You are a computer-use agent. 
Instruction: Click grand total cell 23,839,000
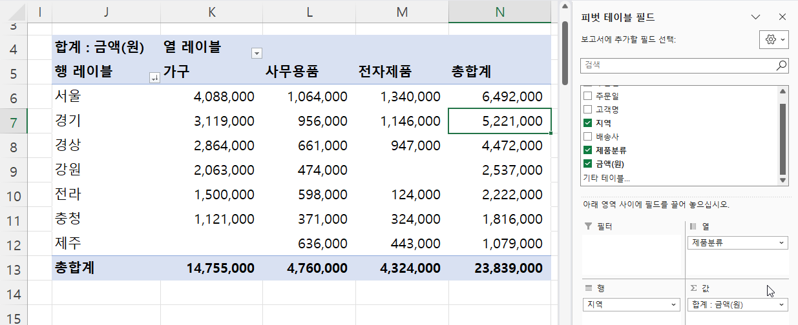coord(499,268)
